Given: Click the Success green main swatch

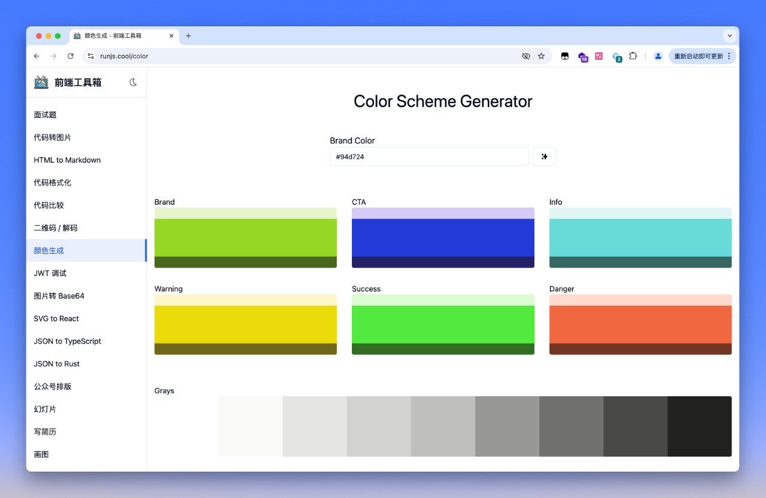Looking at the screenshot, I should 443,324.
